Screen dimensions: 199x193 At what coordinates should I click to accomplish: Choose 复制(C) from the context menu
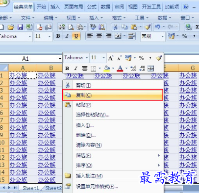coord(113,95)
